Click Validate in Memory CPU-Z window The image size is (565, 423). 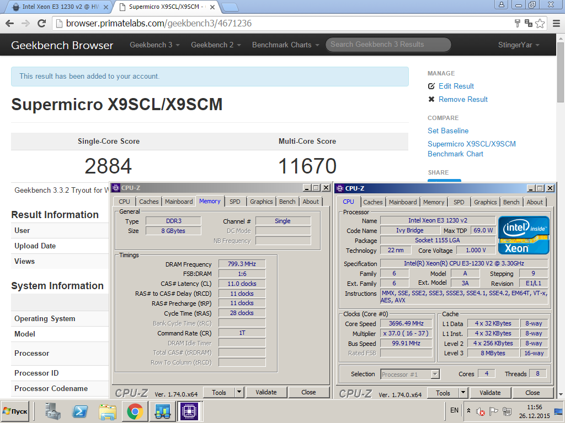click(266, 392)
